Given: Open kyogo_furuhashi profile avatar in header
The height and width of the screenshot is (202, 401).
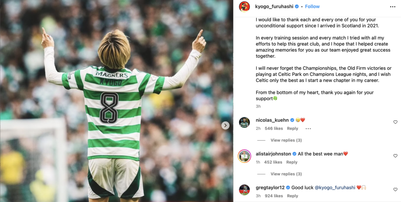Looking at the screenshot, I should click(244, 7).
